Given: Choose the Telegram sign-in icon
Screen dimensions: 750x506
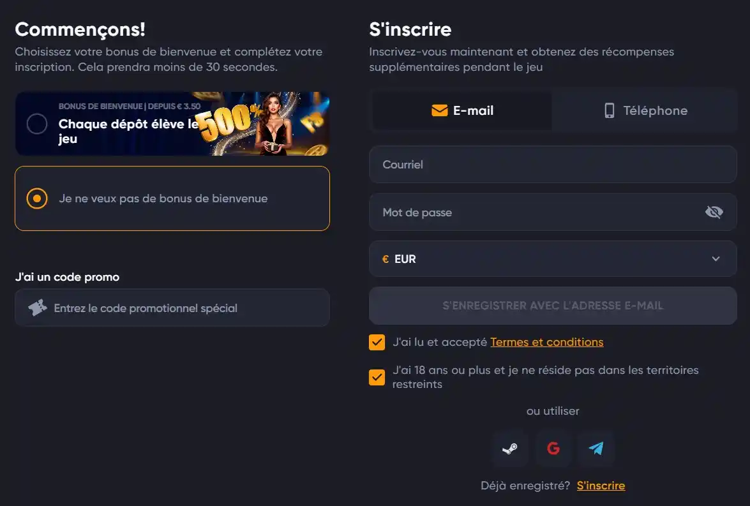Looking at the screenshot, I should click(596, 449).
